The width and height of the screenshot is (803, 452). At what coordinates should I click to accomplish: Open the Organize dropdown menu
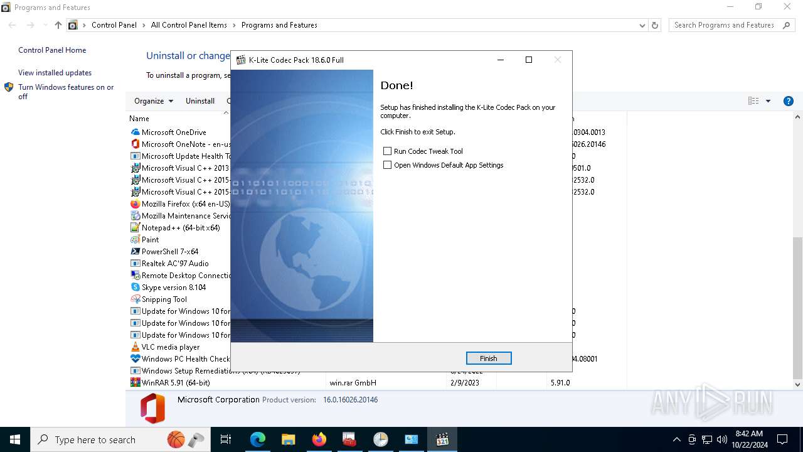tap(154, 101)
